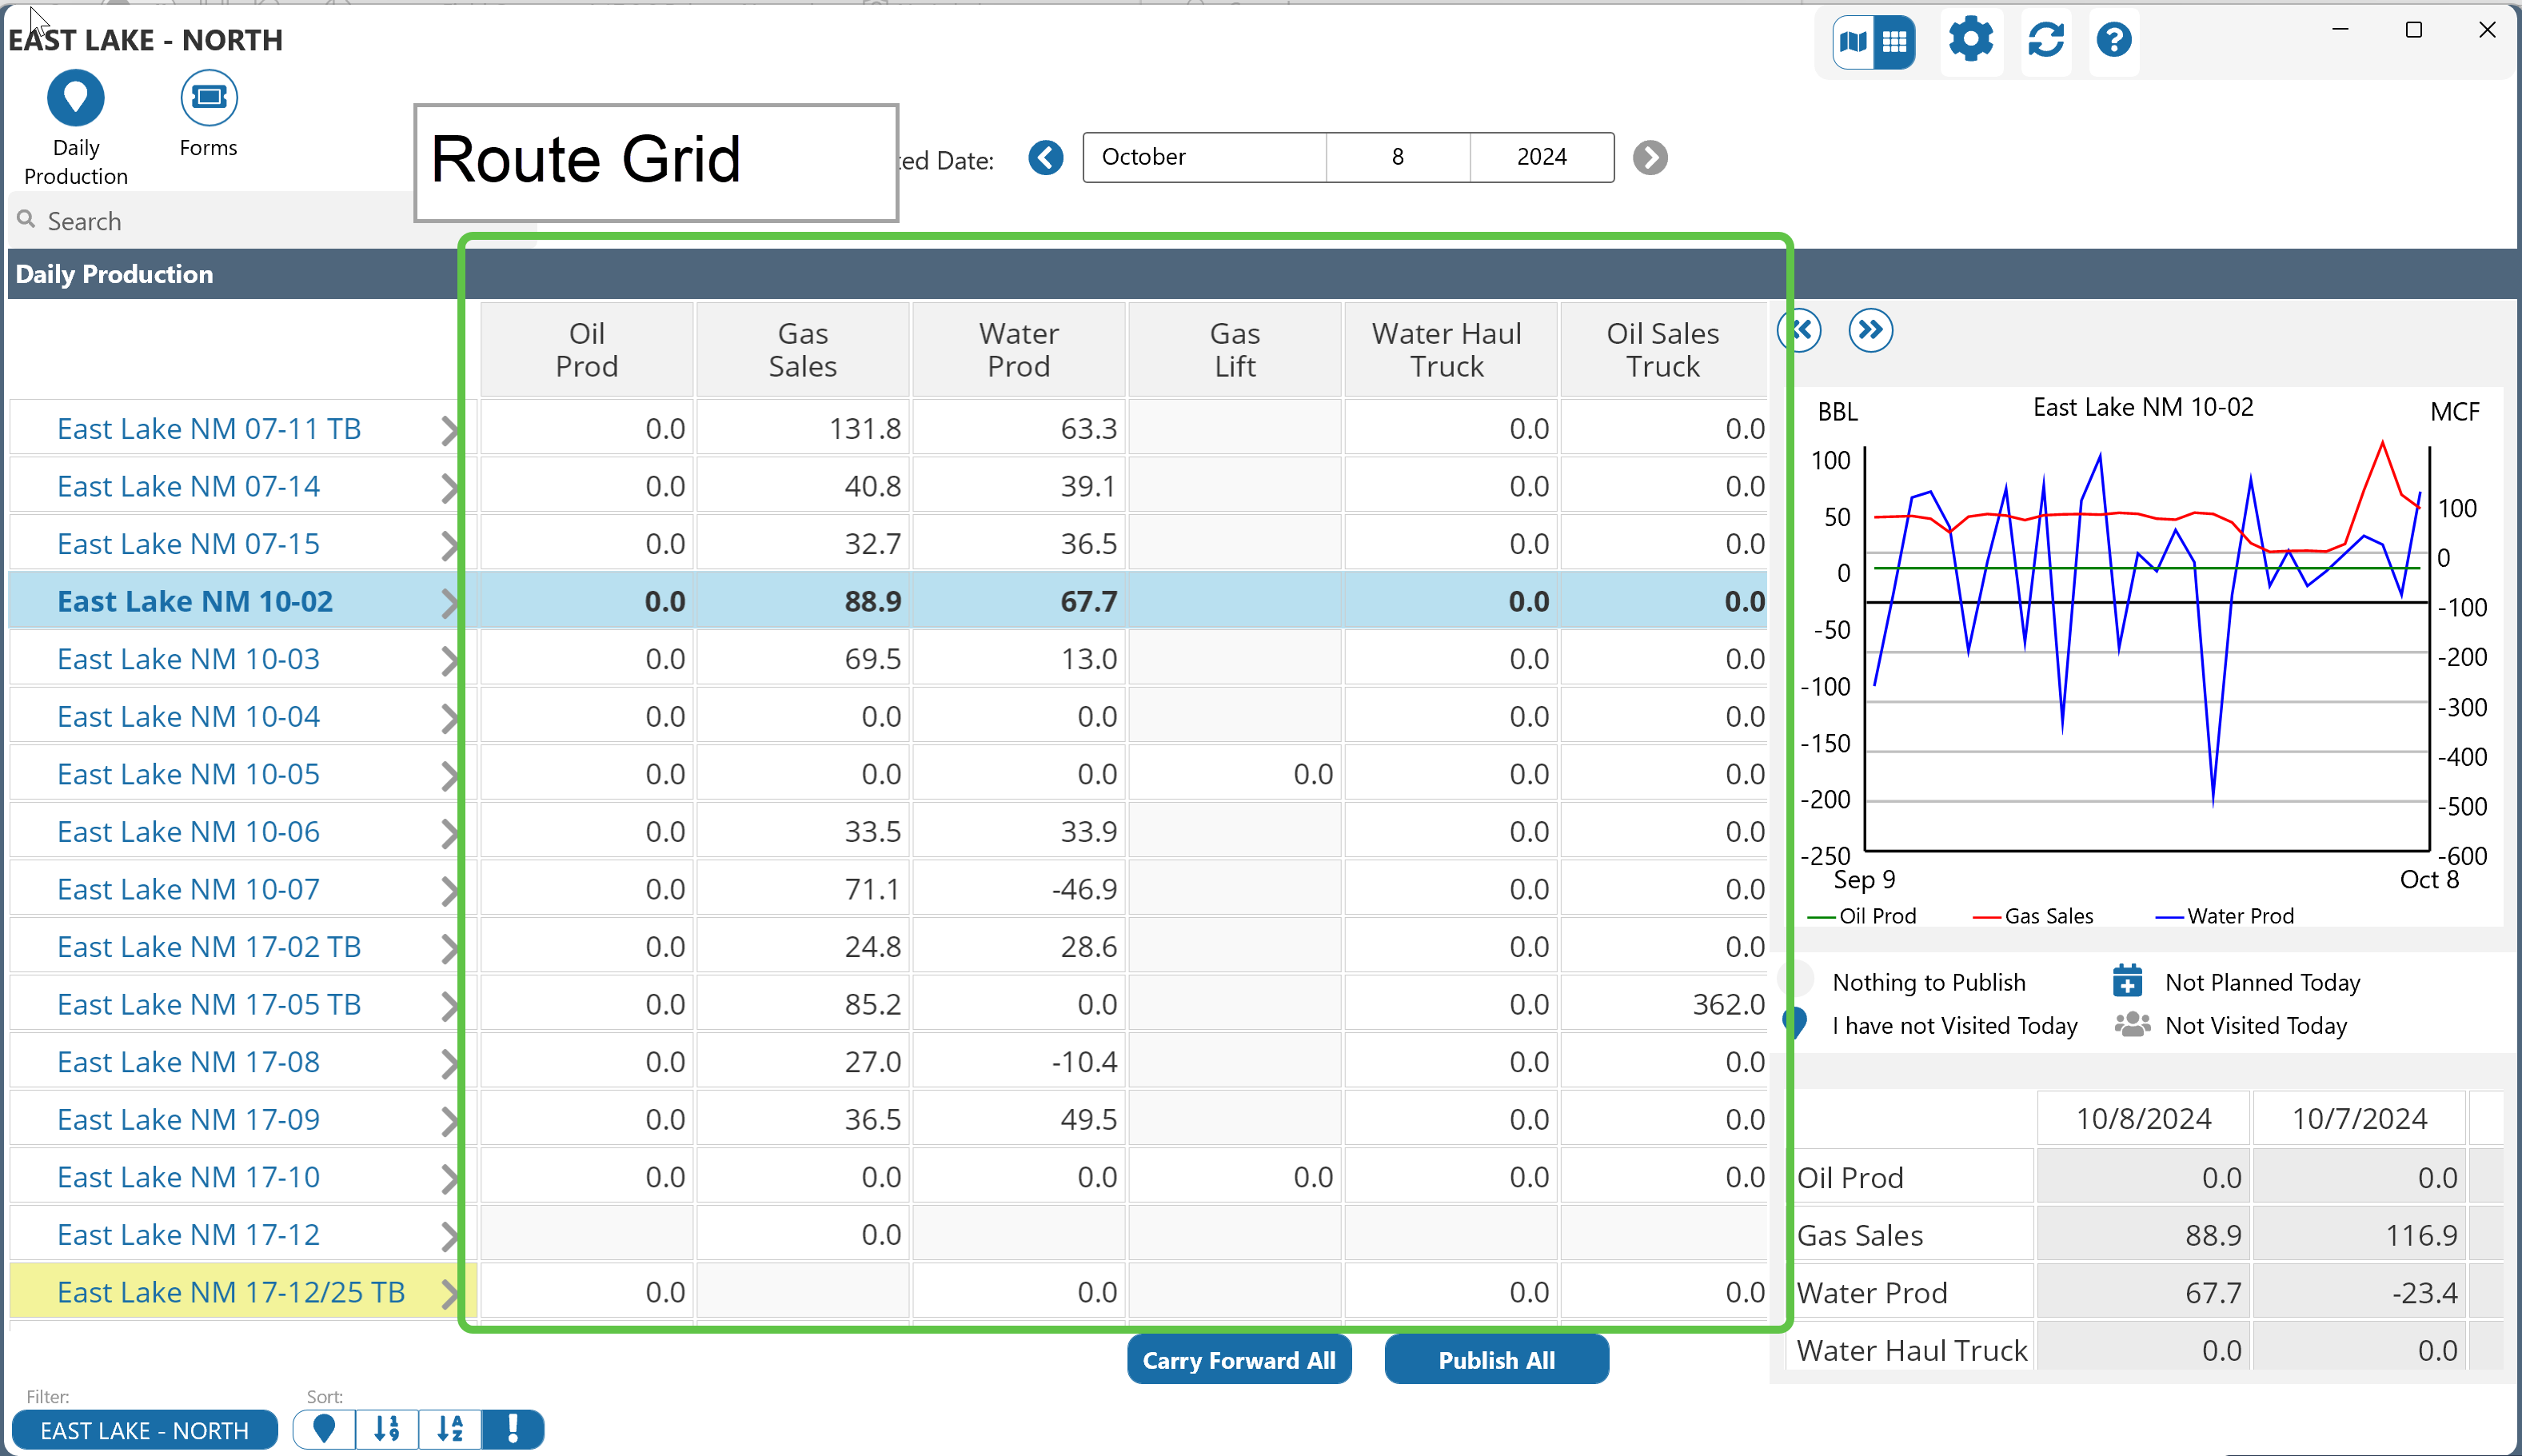The width and height of the screenshot is (2522, 1456).
Task: Toggle the exclamation alert sort option
Action: tap(512, 1429)
